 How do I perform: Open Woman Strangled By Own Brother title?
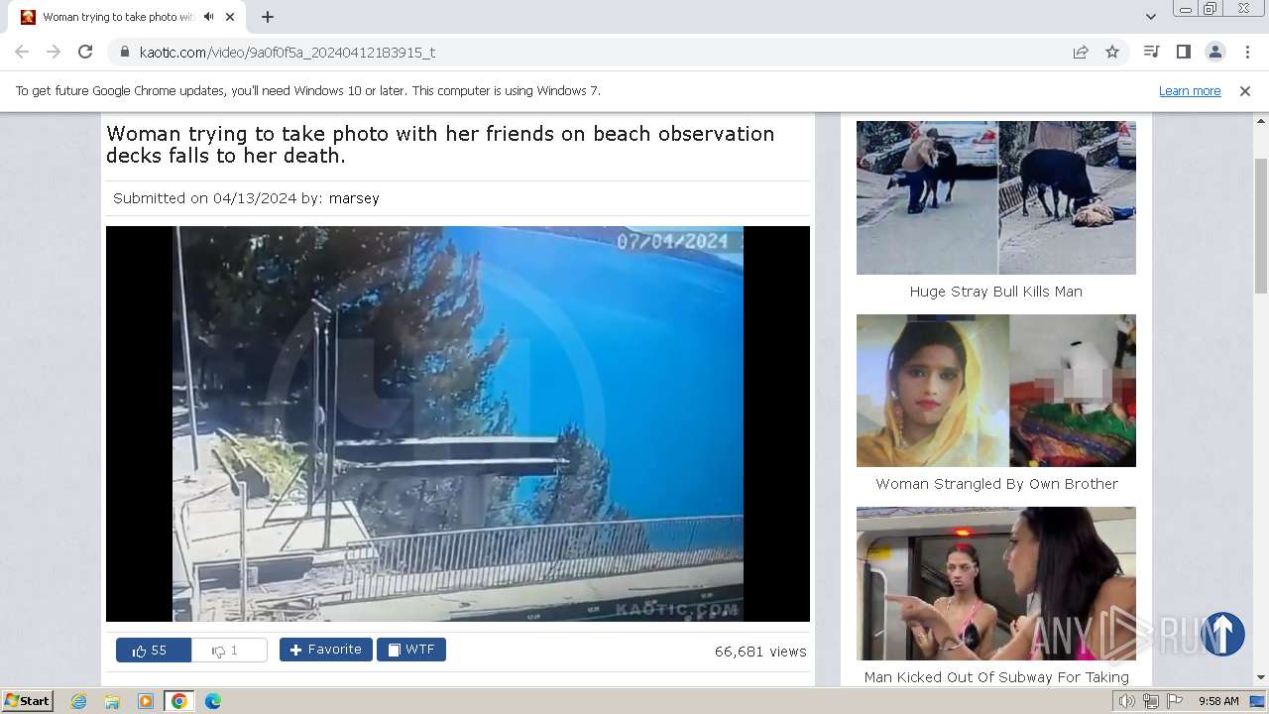pos(996,484)
